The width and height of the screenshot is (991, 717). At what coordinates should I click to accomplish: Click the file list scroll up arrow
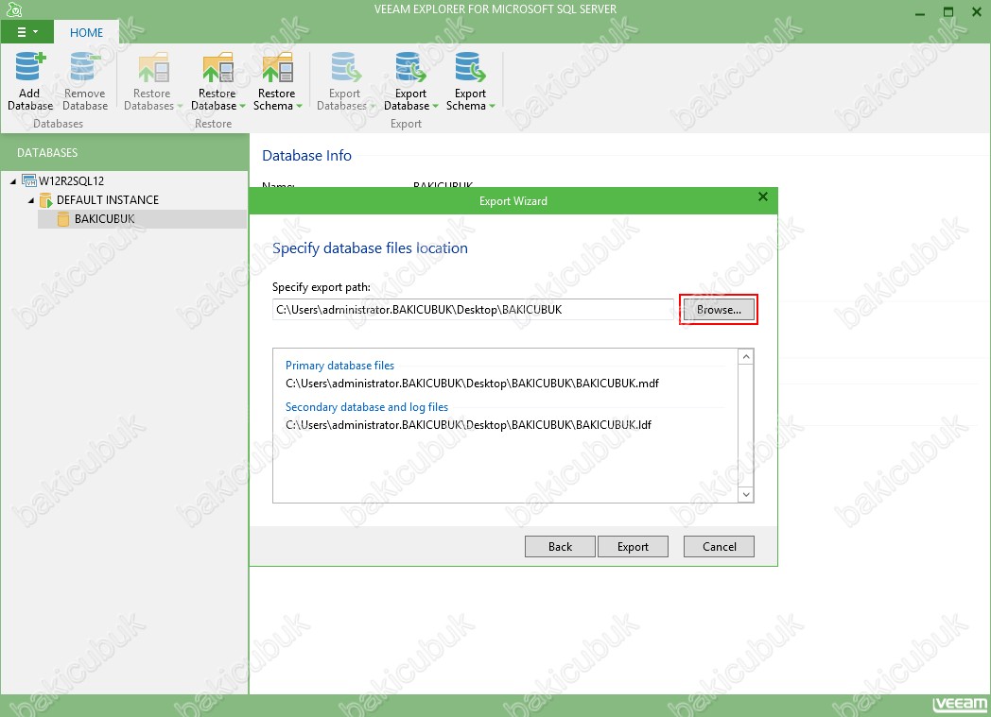point(746,356)
